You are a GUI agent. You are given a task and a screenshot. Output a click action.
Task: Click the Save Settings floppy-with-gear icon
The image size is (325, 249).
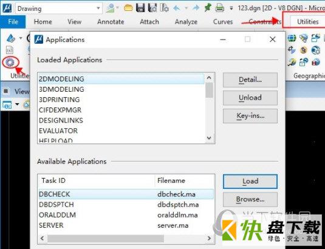point(152,8)
